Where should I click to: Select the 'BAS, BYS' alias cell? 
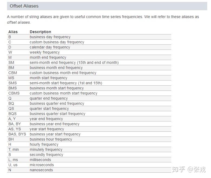point(17,134)
